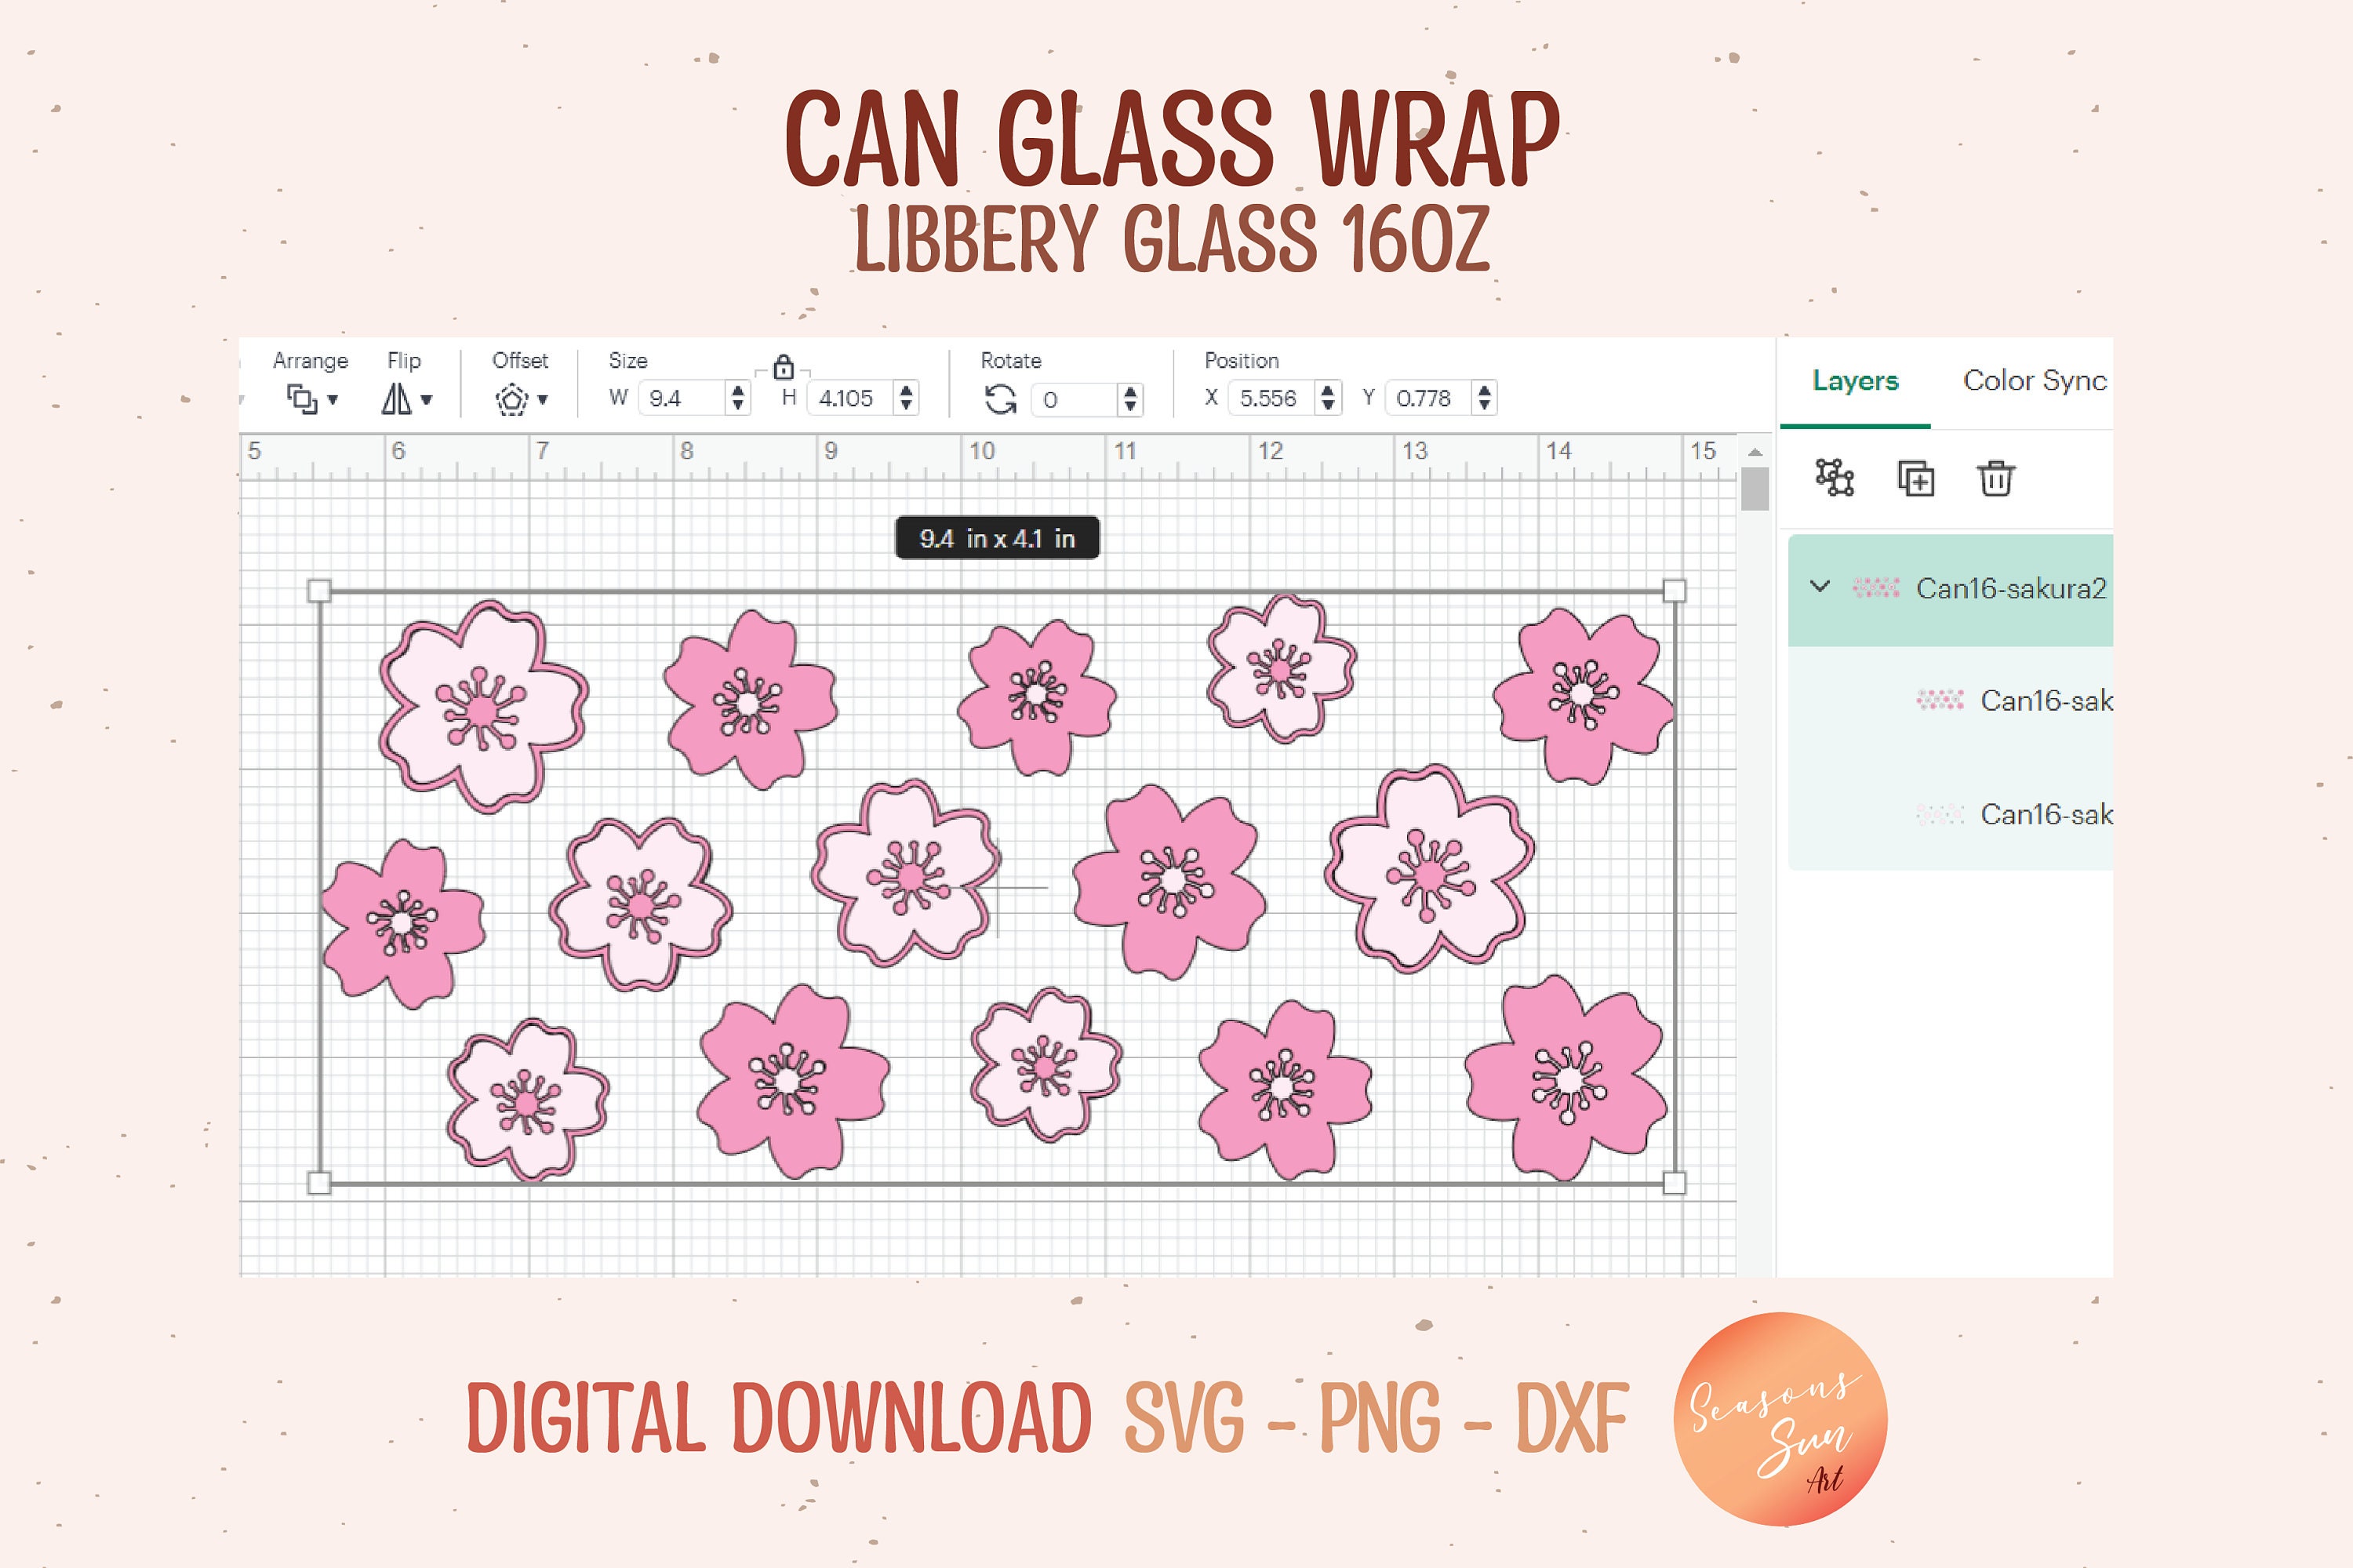2353x1568 pixels.
Task: Select the Can16-sakura2 group layer
Action: pos(1950,590)
